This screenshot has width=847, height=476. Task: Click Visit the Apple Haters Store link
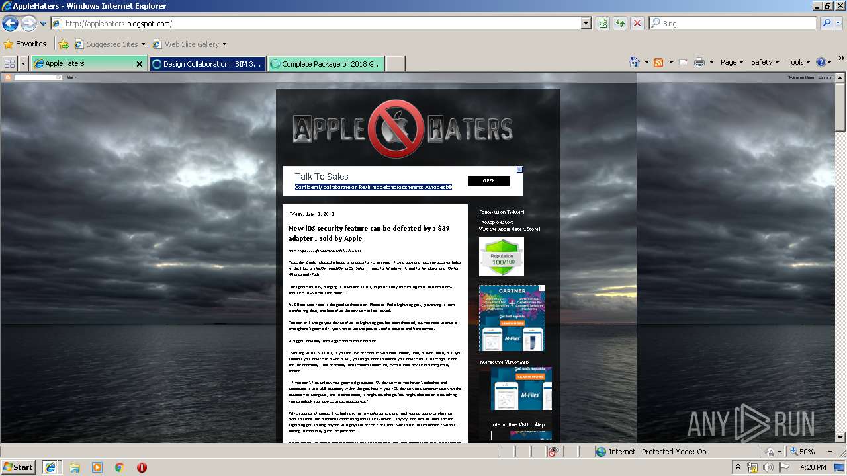[510, 229]
